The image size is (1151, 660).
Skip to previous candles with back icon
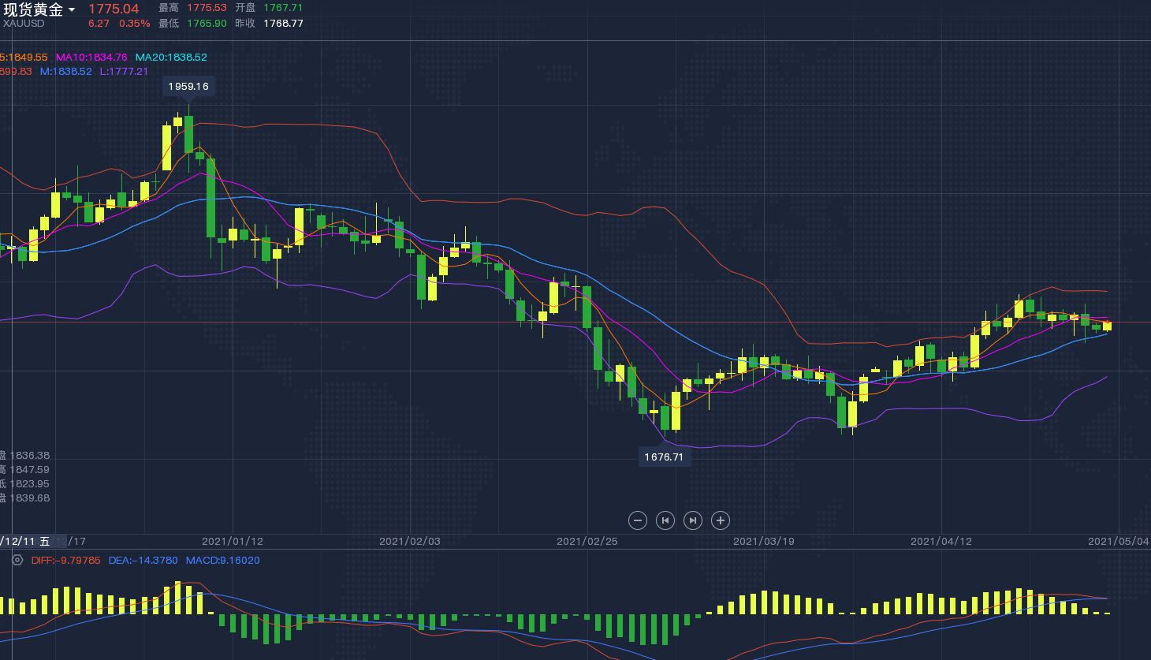pos(665,520)
